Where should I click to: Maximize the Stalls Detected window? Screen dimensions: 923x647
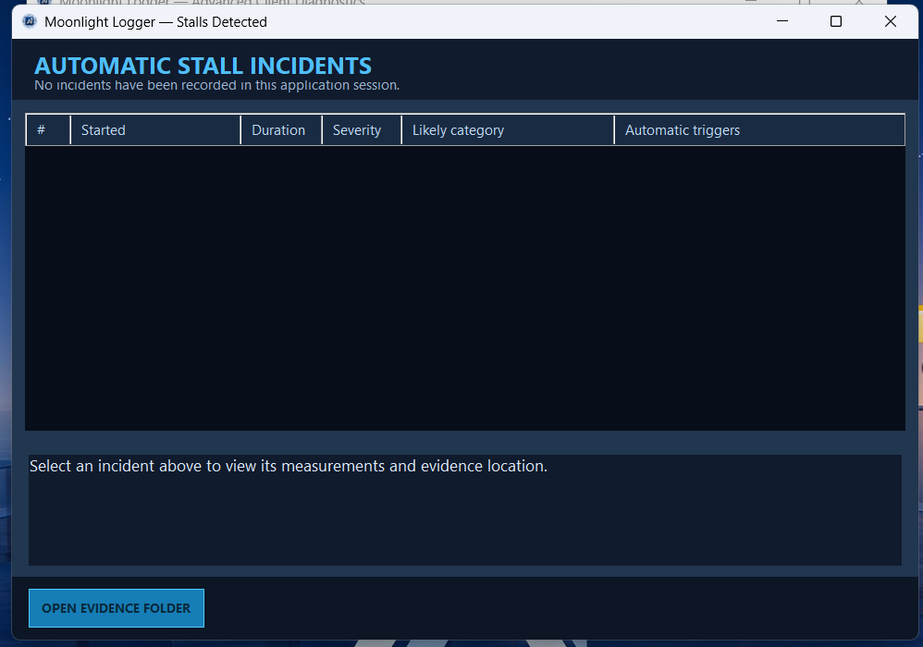[x=836, y=21]
